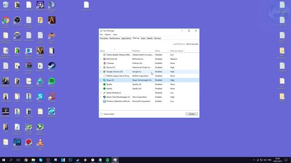Expand the Google Chrome (20) group

point(101,72)
